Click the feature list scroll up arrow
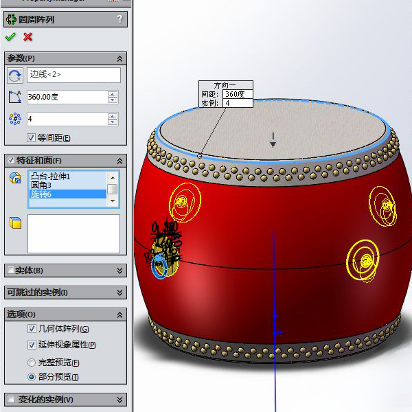412x412 pixels. click(x=113, y=178)
